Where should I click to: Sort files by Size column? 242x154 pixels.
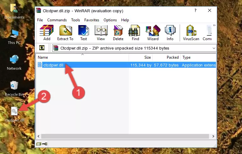pyautogui.click(x=141, y=57)
